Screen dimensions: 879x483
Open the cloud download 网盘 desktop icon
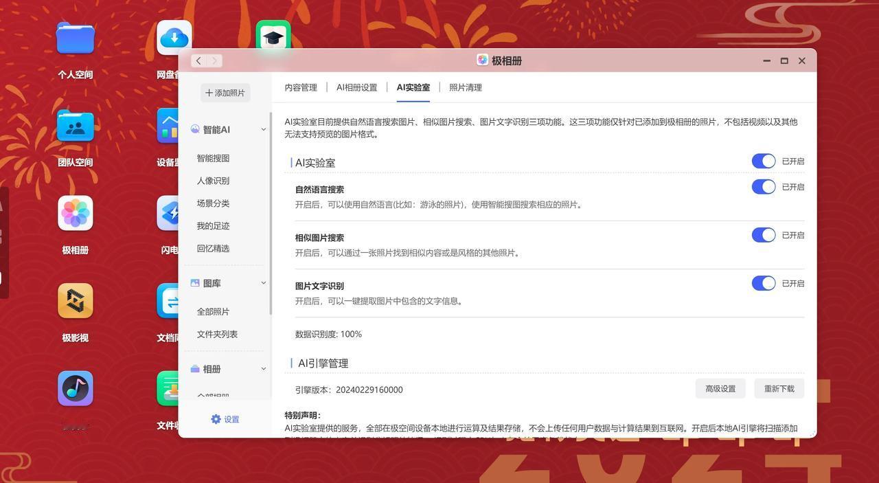coord(174,38)
